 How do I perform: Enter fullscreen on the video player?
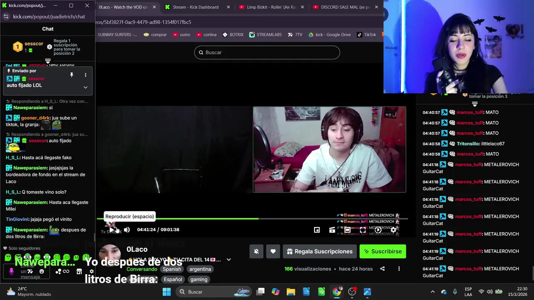point(363,230)
